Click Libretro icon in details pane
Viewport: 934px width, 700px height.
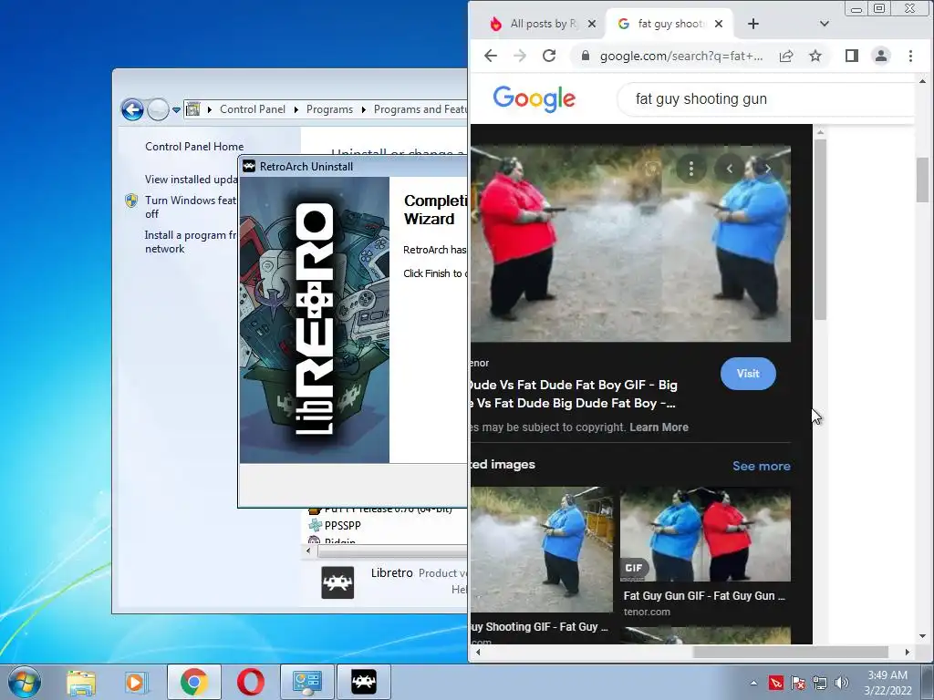[x=337, y=582]
